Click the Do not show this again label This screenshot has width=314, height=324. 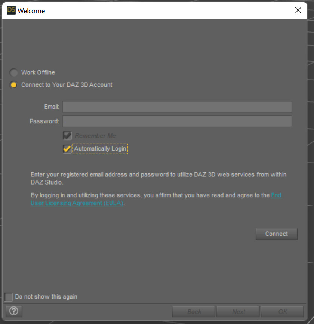pyautogui.click(x=46, y=297)
